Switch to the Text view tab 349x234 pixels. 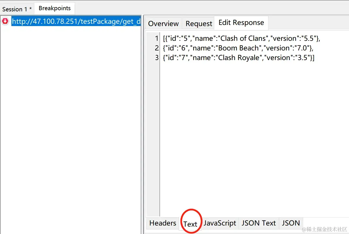[x=190, y=224]
